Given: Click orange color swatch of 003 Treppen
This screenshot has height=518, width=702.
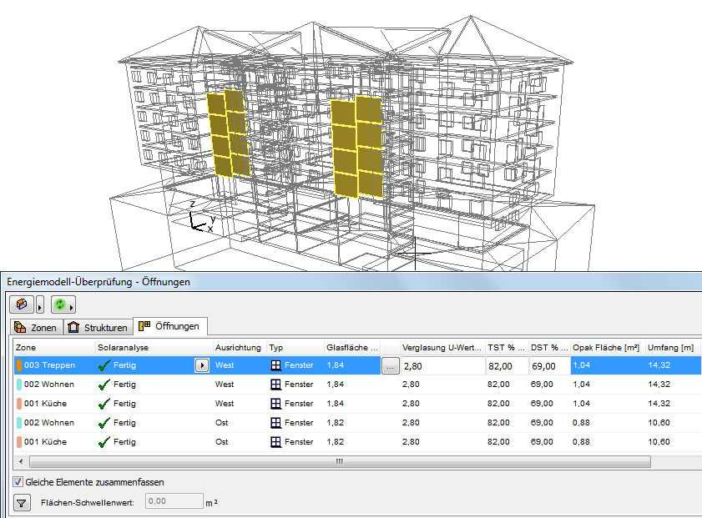Looking at the screenshot, I should coord(18,365).
